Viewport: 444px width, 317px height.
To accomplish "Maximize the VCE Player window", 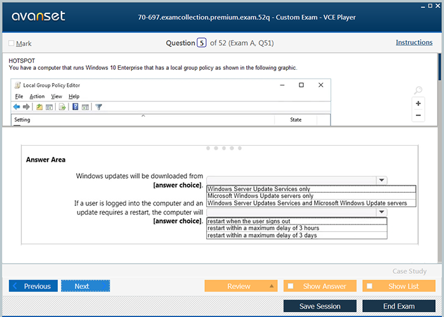I will (x=430, y=6).
